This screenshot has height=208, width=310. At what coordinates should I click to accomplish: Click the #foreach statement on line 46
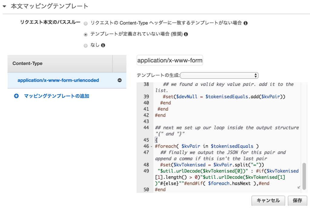coord(206,146)
